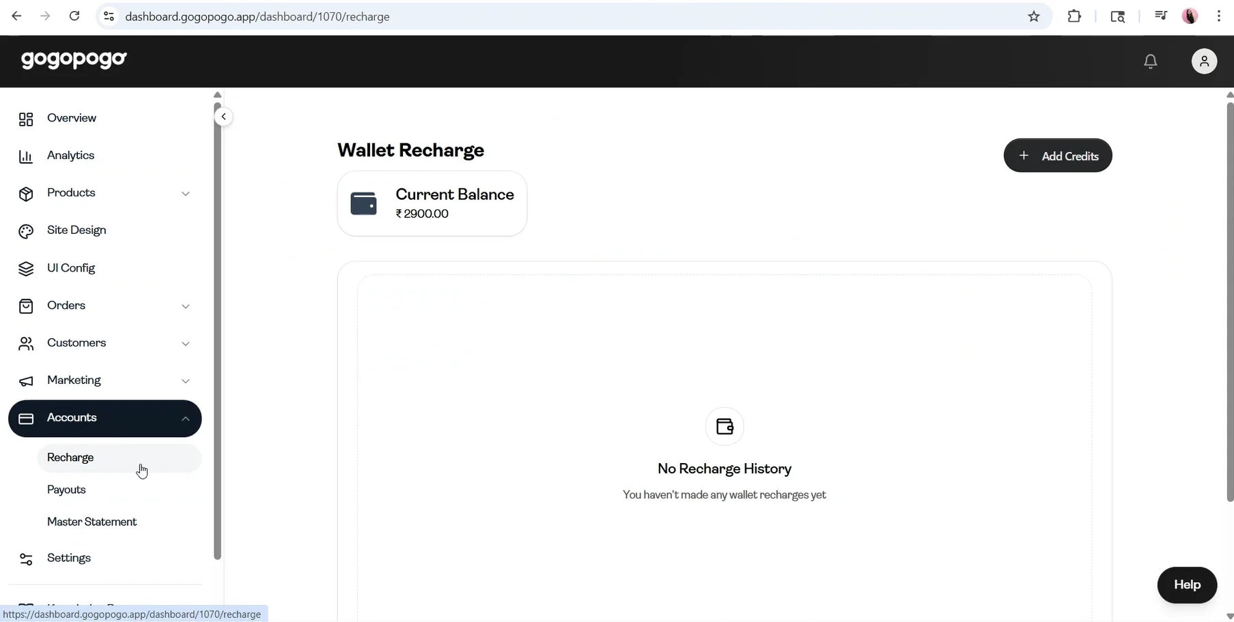Viewport: 1234px width, 622px height.
Task: Collapse the Accounts section chevron
Action: coord(185,419)
